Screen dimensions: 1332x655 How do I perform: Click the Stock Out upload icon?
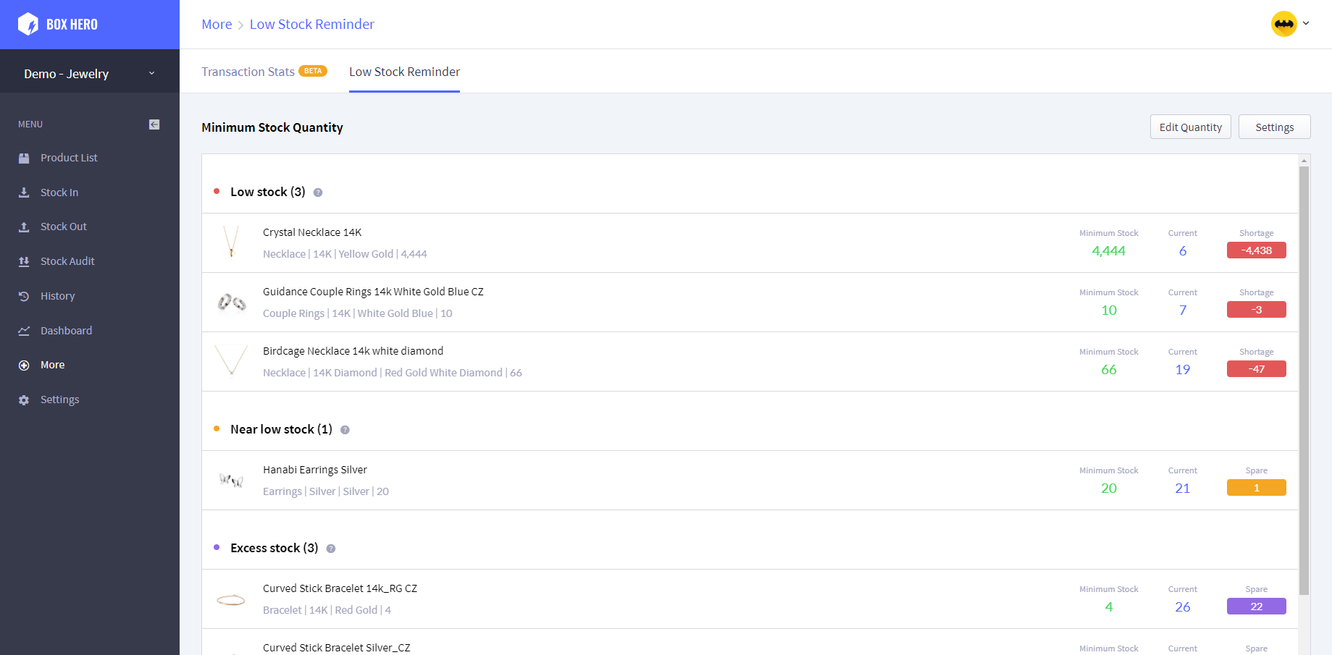coord(24,227)
